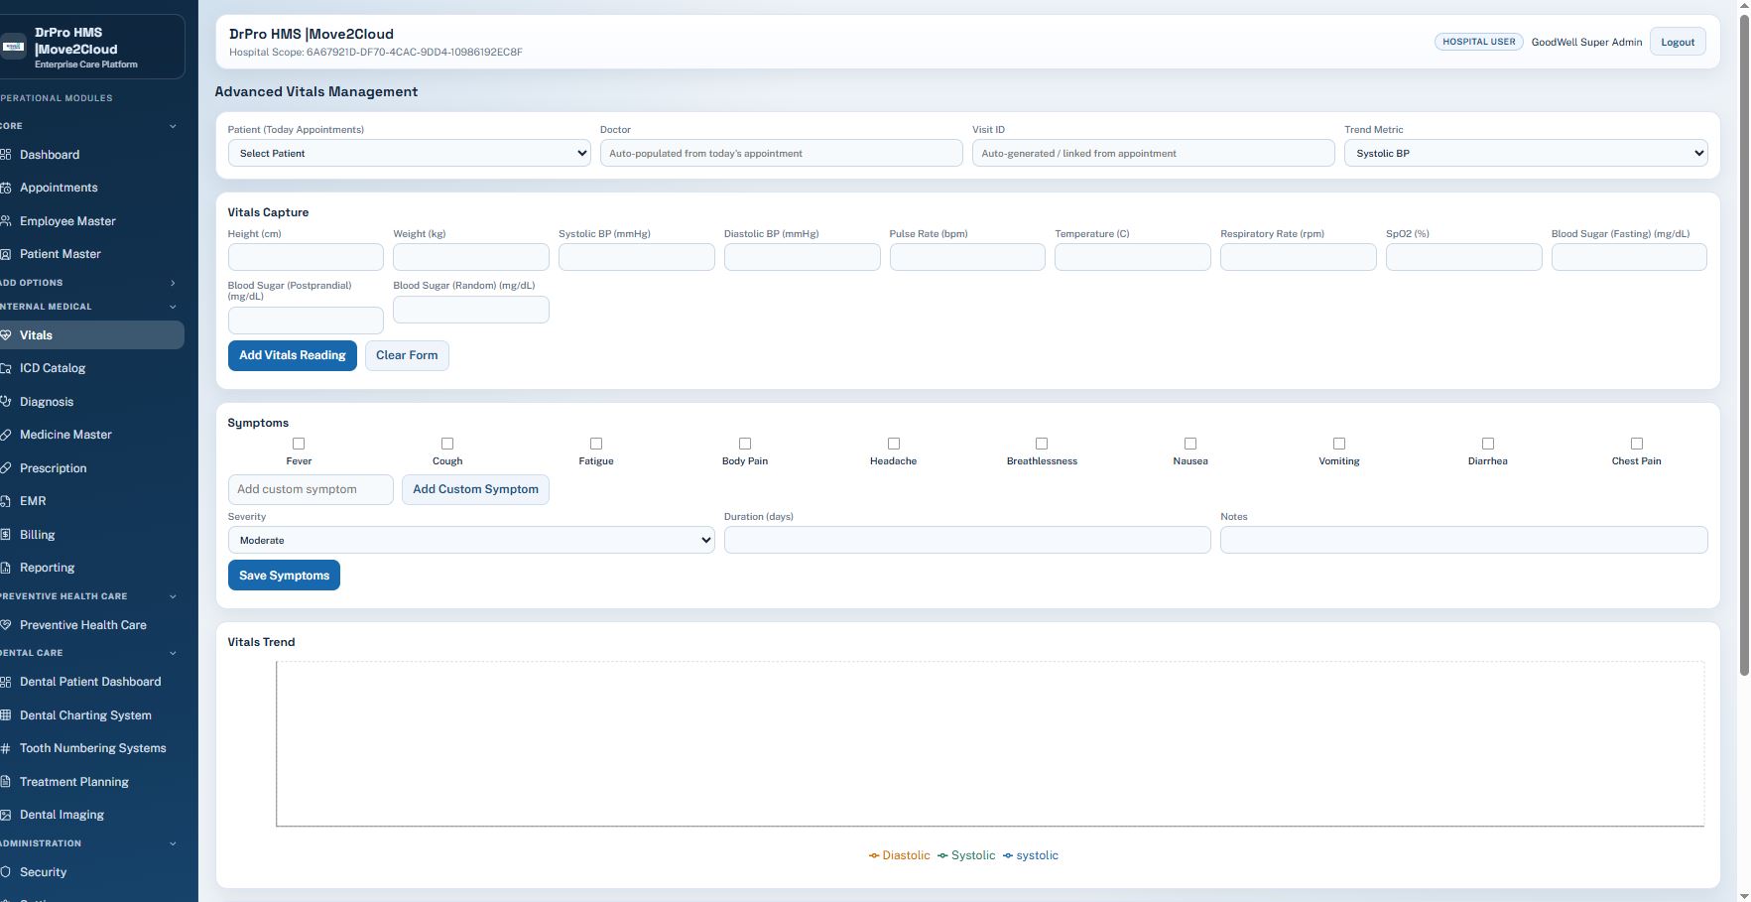Expand the Severity Moderate dropdown

click(471, 540)
